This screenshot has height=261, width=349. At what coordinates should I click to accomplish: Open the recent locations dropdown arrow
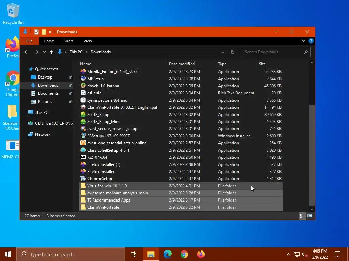[x=44, y=52]
